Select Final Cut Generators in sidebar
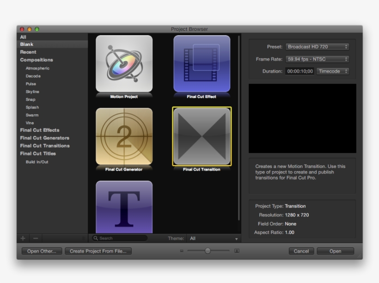The image size is (379, 283). (44, 138)
